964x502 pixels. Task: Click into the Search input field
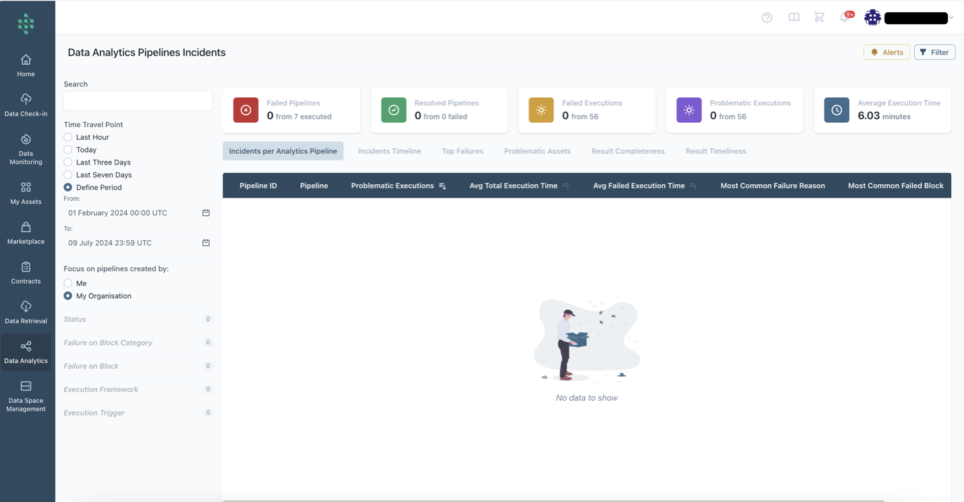coord(138,101)
